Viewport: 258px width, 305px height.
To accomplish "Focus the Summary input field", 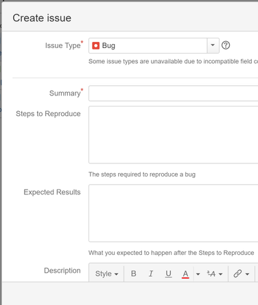I will click(x=174, y=93).
